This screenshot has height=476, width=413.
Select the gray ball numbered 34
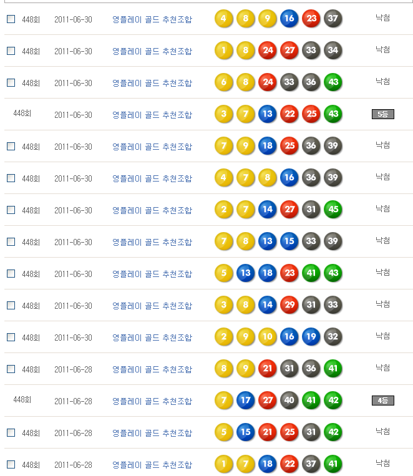[333, 51]
